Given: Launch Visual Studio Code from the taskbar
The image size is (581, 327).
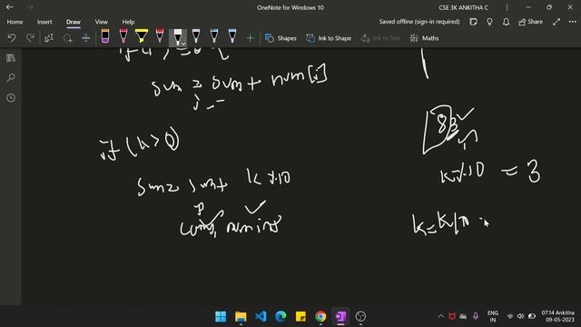Looking at the screenshot, I should [x=261, y=316].
